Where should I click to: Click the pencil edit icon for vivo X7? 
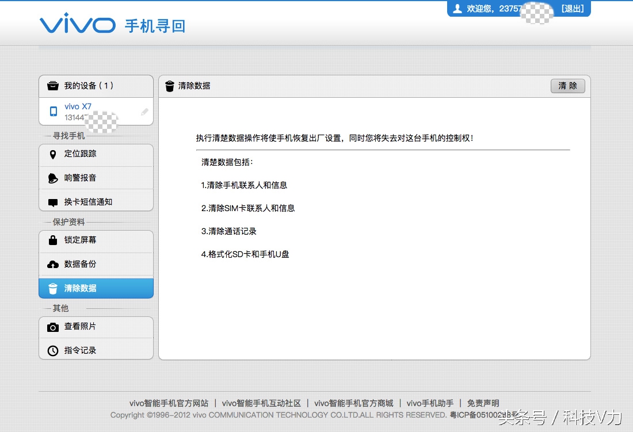tap(144, 113)
